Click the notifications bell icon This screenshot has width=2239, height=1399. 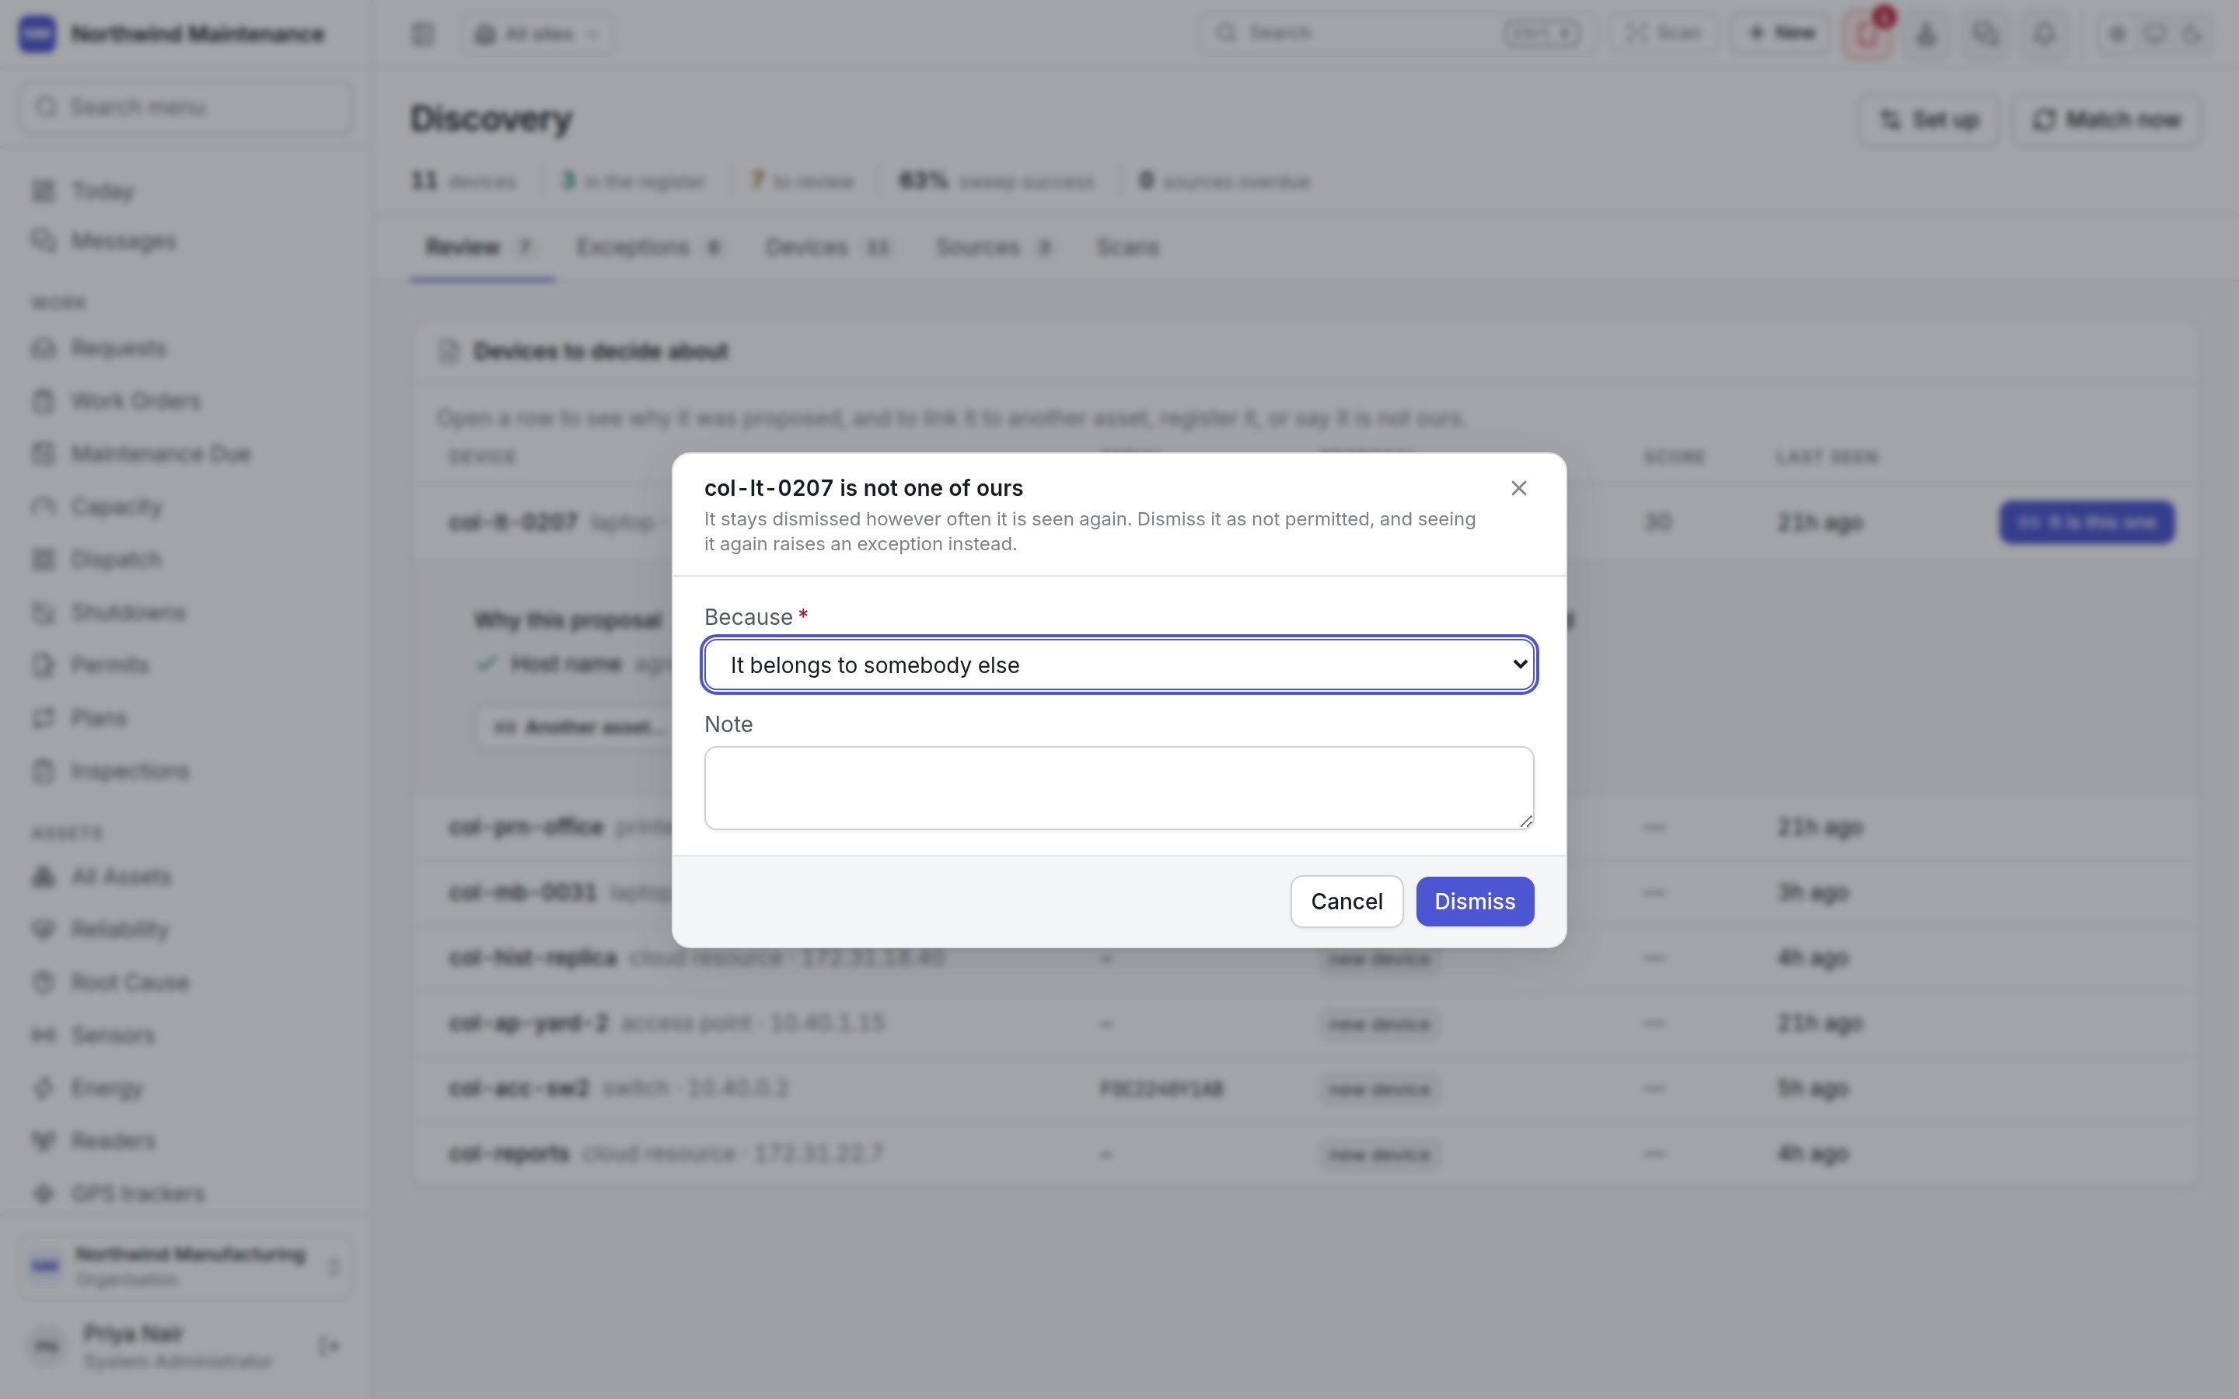coord(2045,34)
